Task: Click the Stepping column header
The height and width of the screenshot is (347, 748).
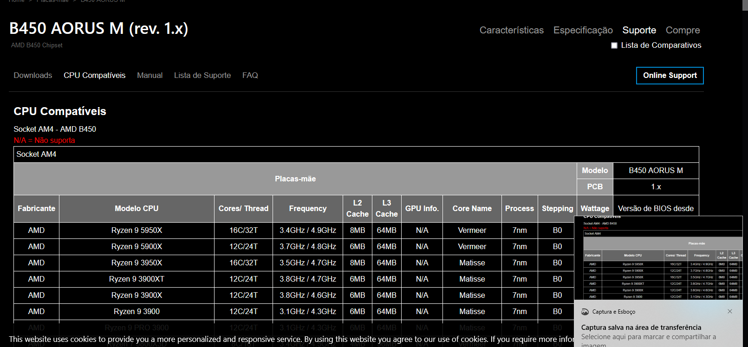Action: [x=557, y=209]
